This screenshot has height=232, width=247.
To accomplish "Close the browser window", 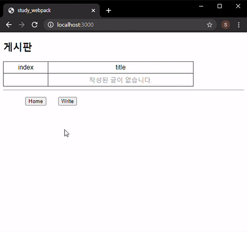I will (x=238, y=6).
